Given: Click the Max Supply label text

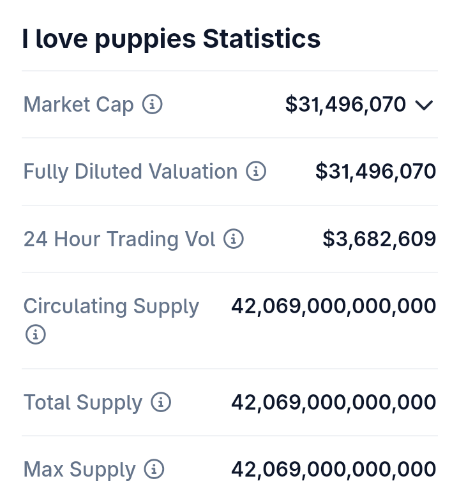Looking at the screenshot, I should (x=80, y=470).
